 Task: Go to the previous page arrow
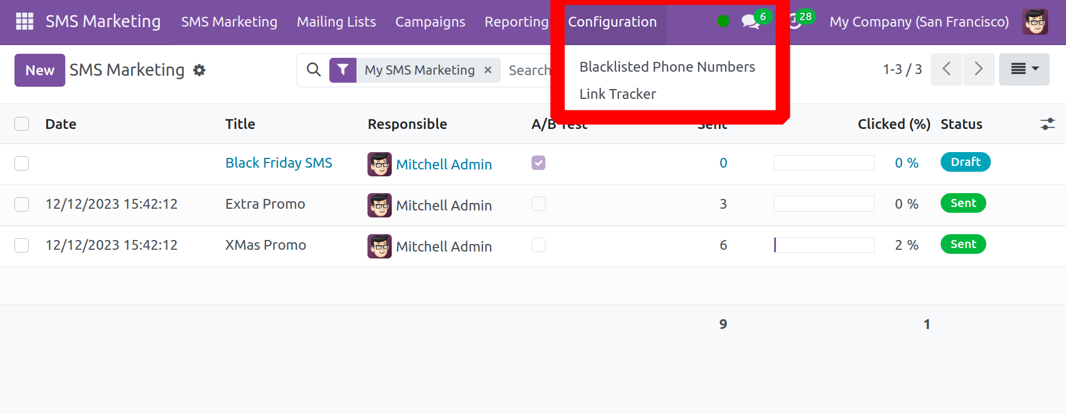(946, 69)
